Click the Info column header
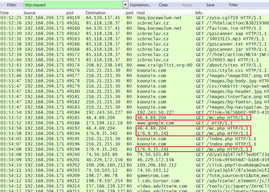The width and height of the screenshot is (269, 192). click(199, 13)
